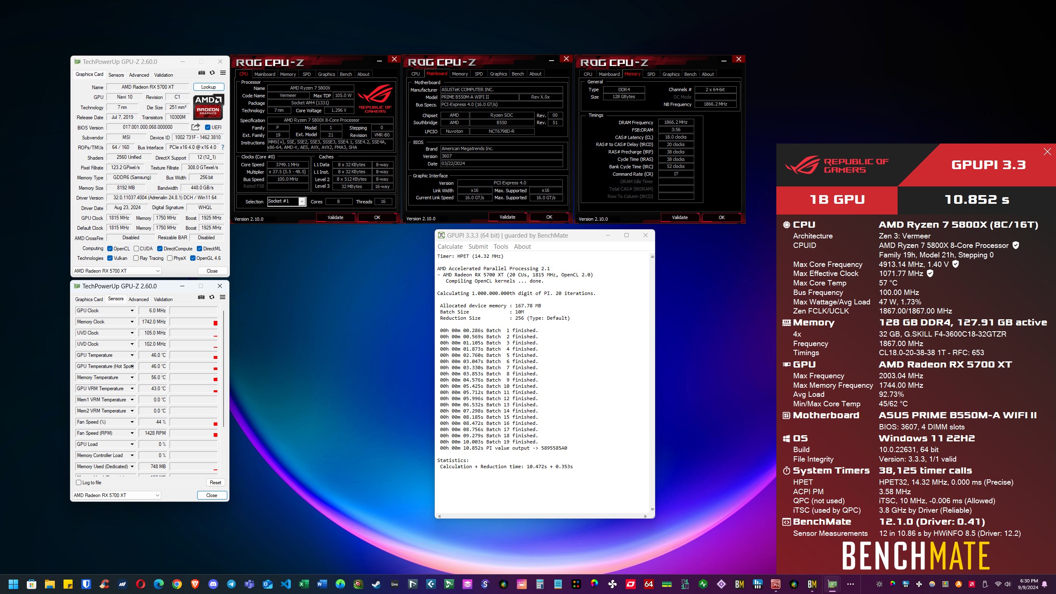Open AIDA64 icon in the taskbar
Screen dimensions: 1056x594
[649, 584]
